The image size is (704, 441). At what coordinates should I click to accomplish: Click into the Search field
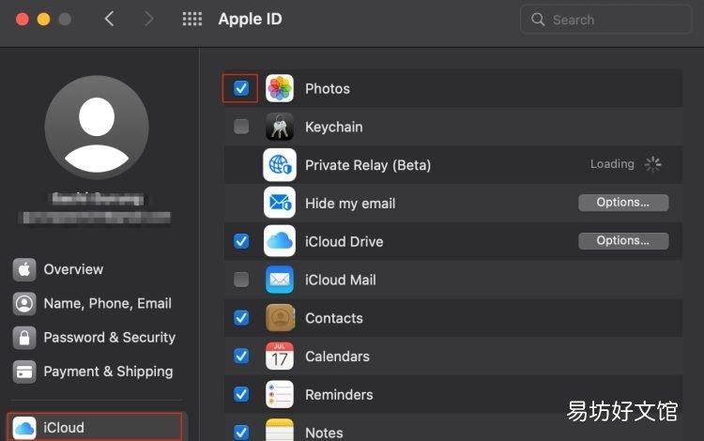[605, 20]
